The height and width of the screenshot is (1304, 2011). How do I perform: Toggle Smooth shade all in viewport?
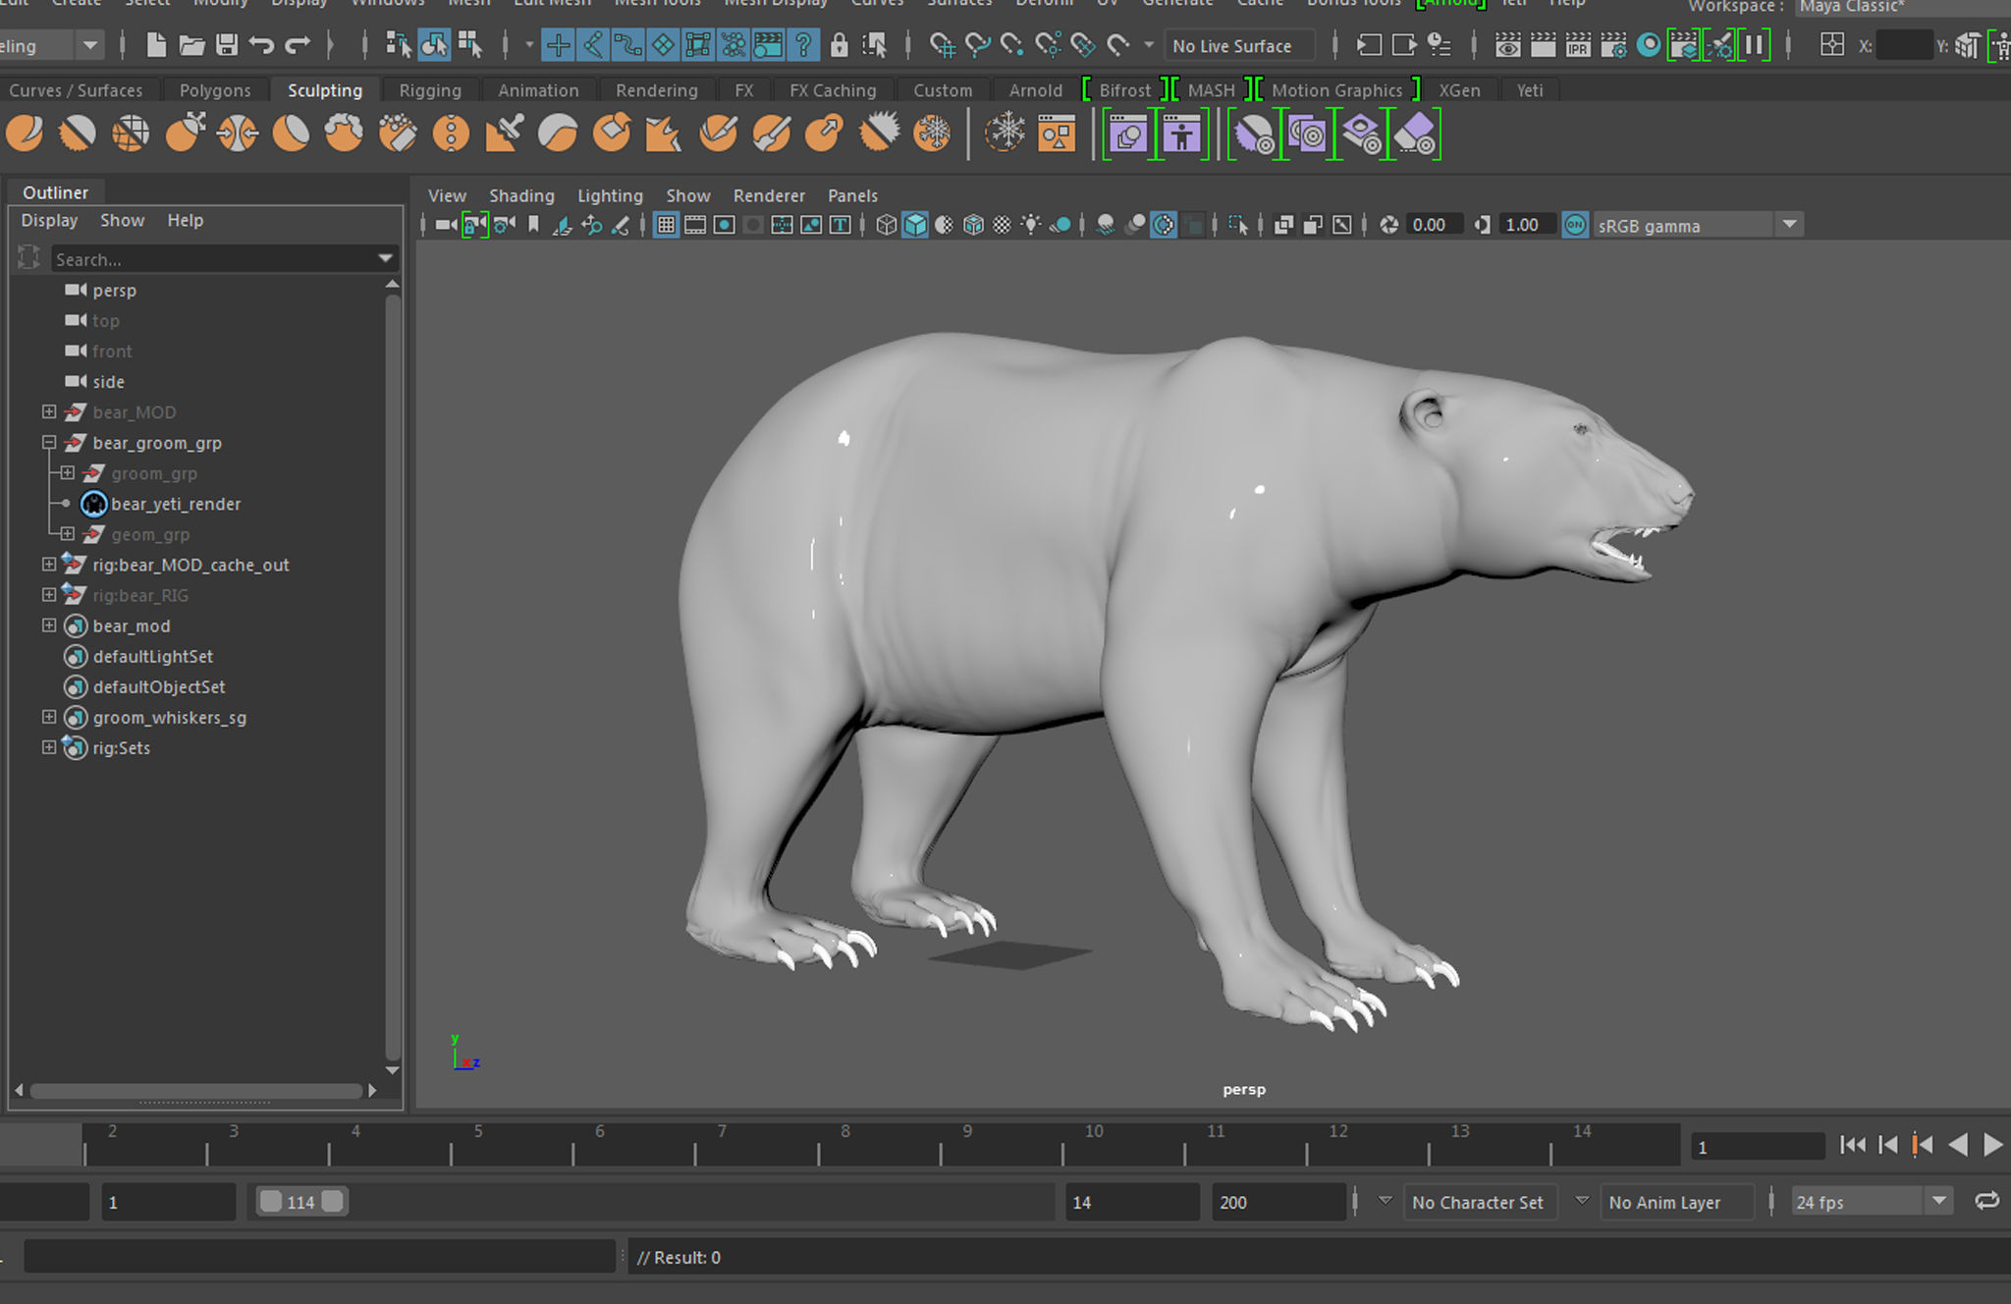pyautogui.click(x=915, y=225)
